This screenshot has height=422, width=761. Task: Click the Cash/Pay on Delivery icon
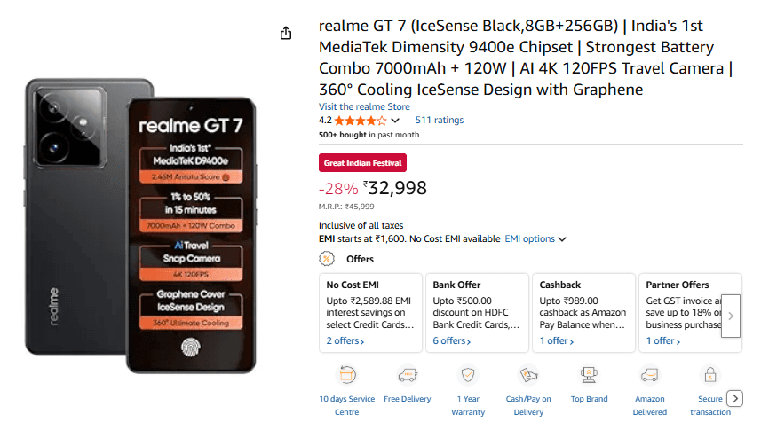tap(528, 375)
